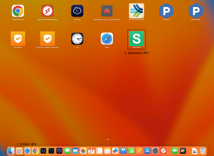Open App Store from the Dock
Viewport: 214px width, 156px height.
pyautogui.click(x=147, y=151)
